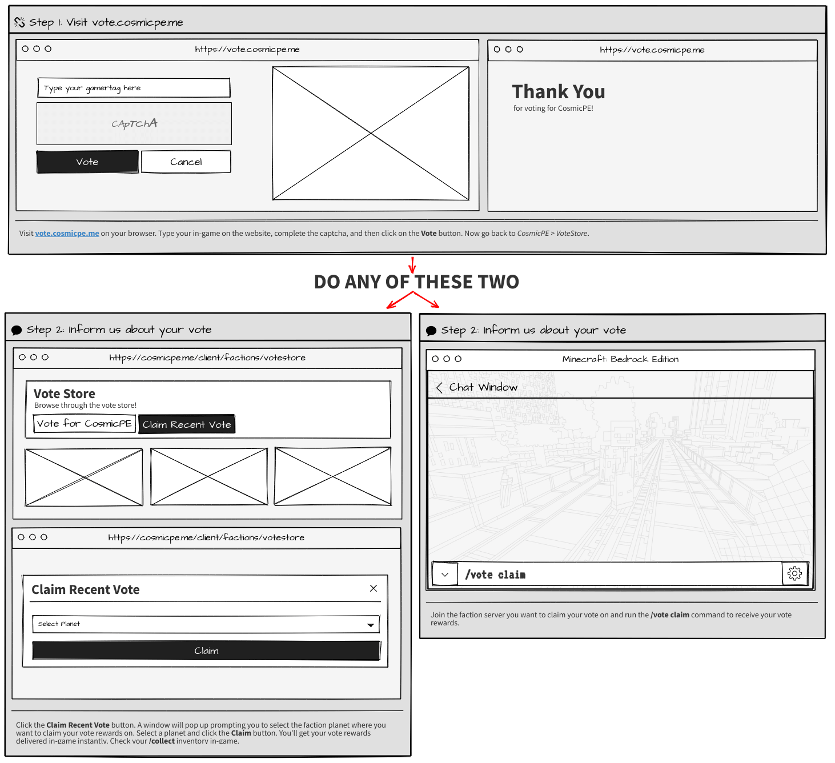
Task: Select the third Vote Store item thumbnail
Action: click(333, 476)
